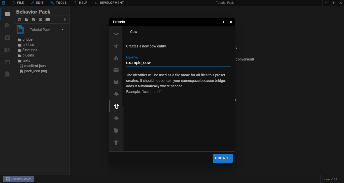The image size is (344, 183).
Task: Open the Development menu
Action: click(109, 3)
